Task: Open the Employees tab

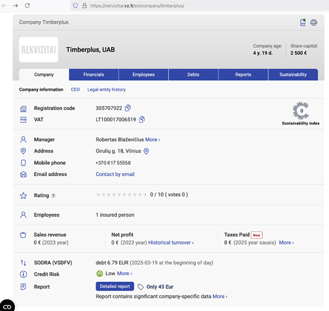Action: point(143,75)
